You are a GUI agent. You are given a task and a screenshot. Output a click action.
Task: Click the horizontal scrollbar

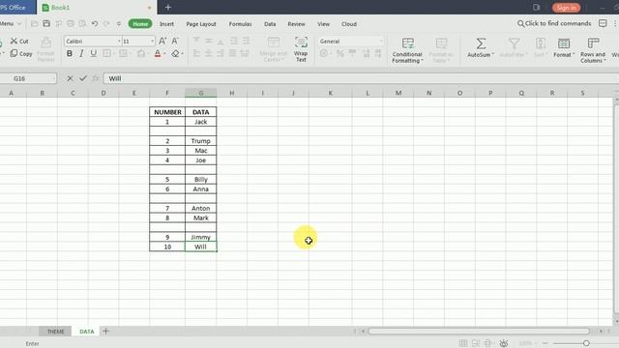pyautogui.click(x=479, y=332)
